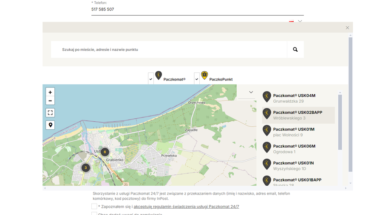The width and height of the screenshot is (391, 215).
Task: Zoom in on the map
Action: (50, 92)
